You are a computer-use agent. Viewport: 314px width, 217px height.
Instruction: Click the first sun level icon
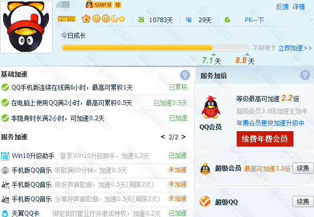pyautogui.click(x=96, y=19)
